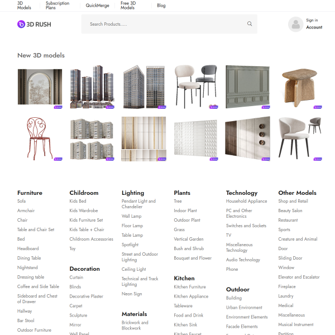Click the user avatar icon
Image resolution: width=335 pixels, height=335 pixels.
pos(296,25)
